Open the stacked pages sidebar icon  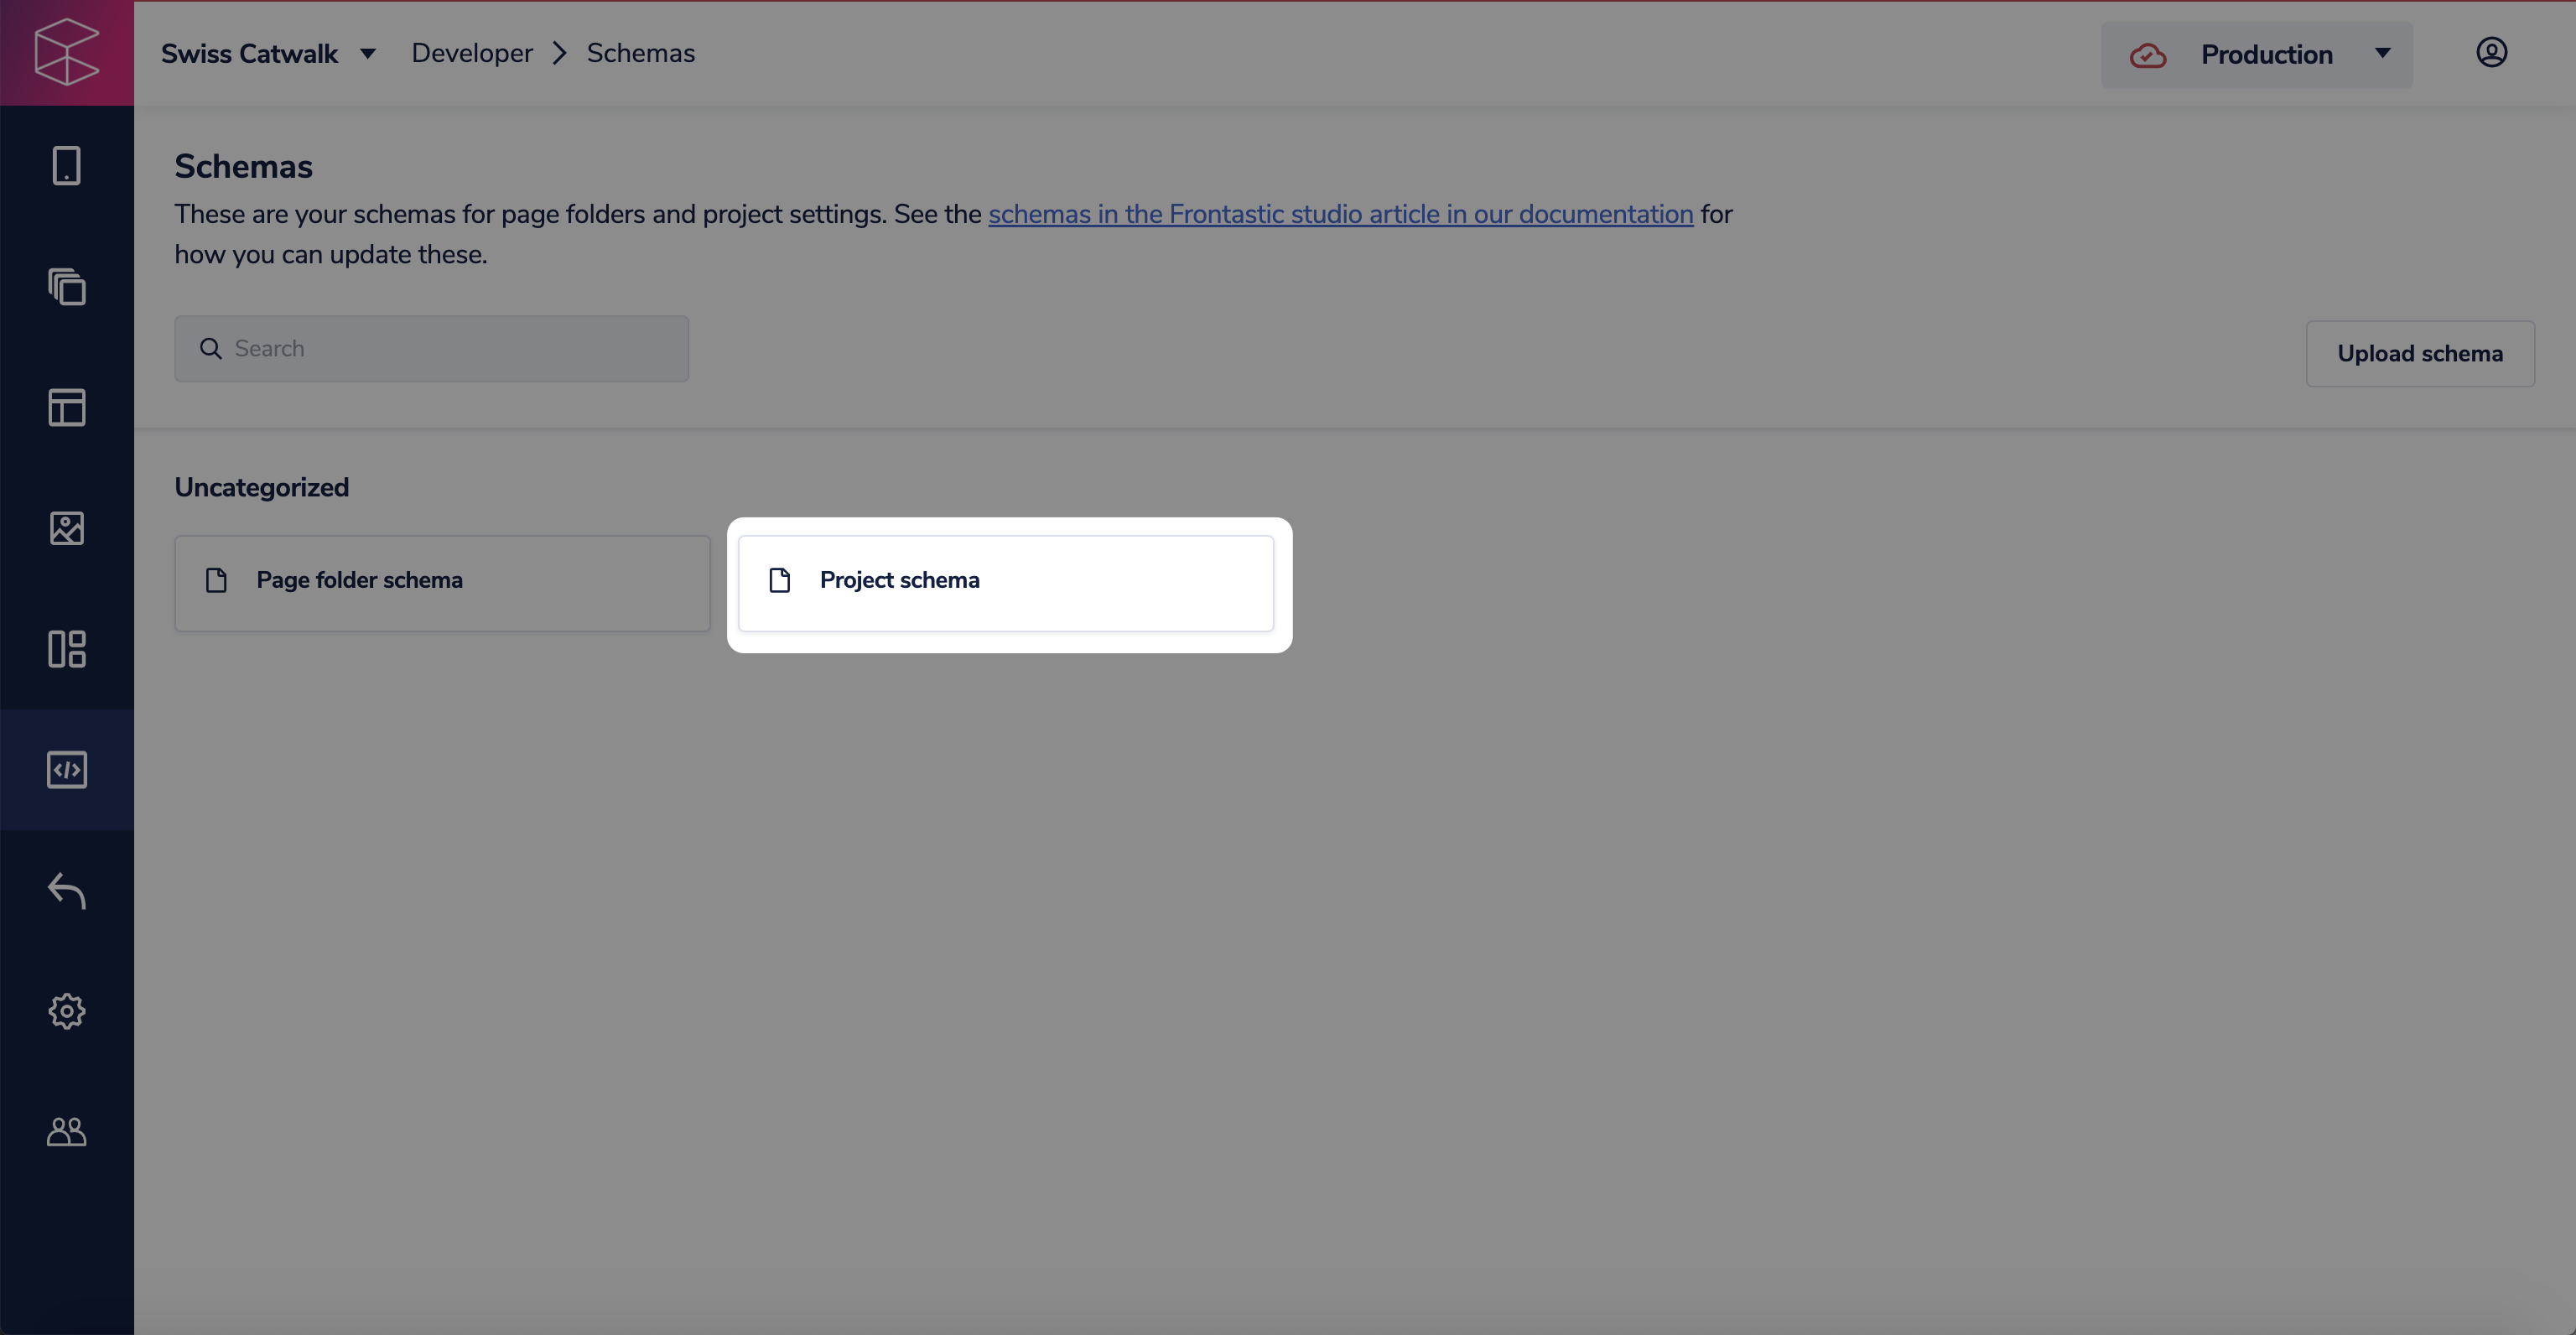(66, 287)
